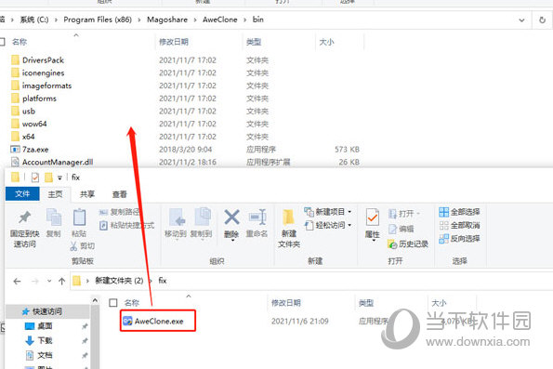Click the Pin to Quick Access icon
The image size is (553, 369).
coord(25,217)
